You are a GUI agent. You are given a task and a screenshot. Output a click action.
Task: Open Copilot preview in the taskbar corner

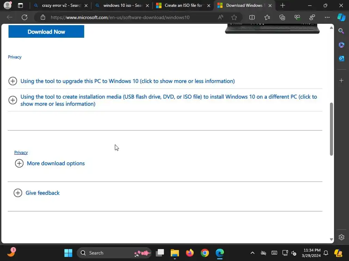(338, 253)
